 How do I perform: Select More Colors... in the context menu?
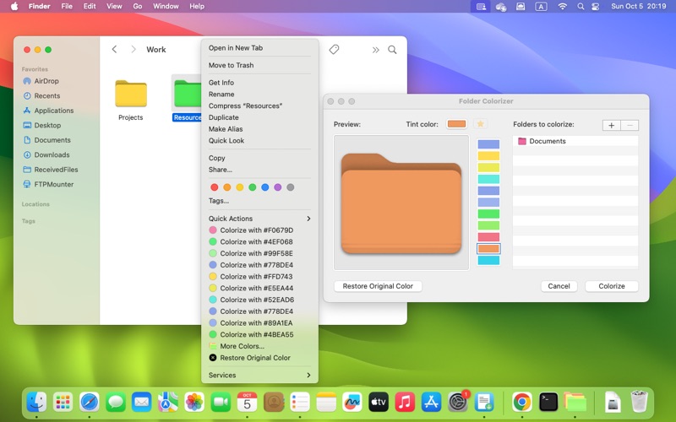click(x=242, y=346)
